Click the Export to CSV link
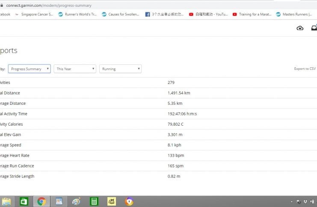Image resolution: width=317 pixels, height=207 pixels. pyautogui.click(x=305, y=69)
